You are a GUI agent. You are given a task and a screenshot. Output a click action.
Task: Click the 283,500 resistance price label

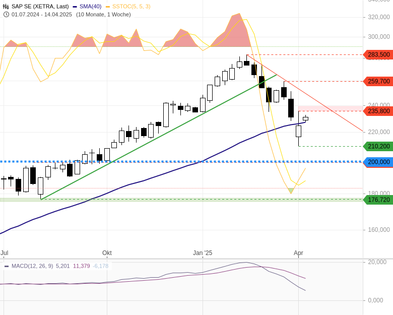tap(378, 54)
